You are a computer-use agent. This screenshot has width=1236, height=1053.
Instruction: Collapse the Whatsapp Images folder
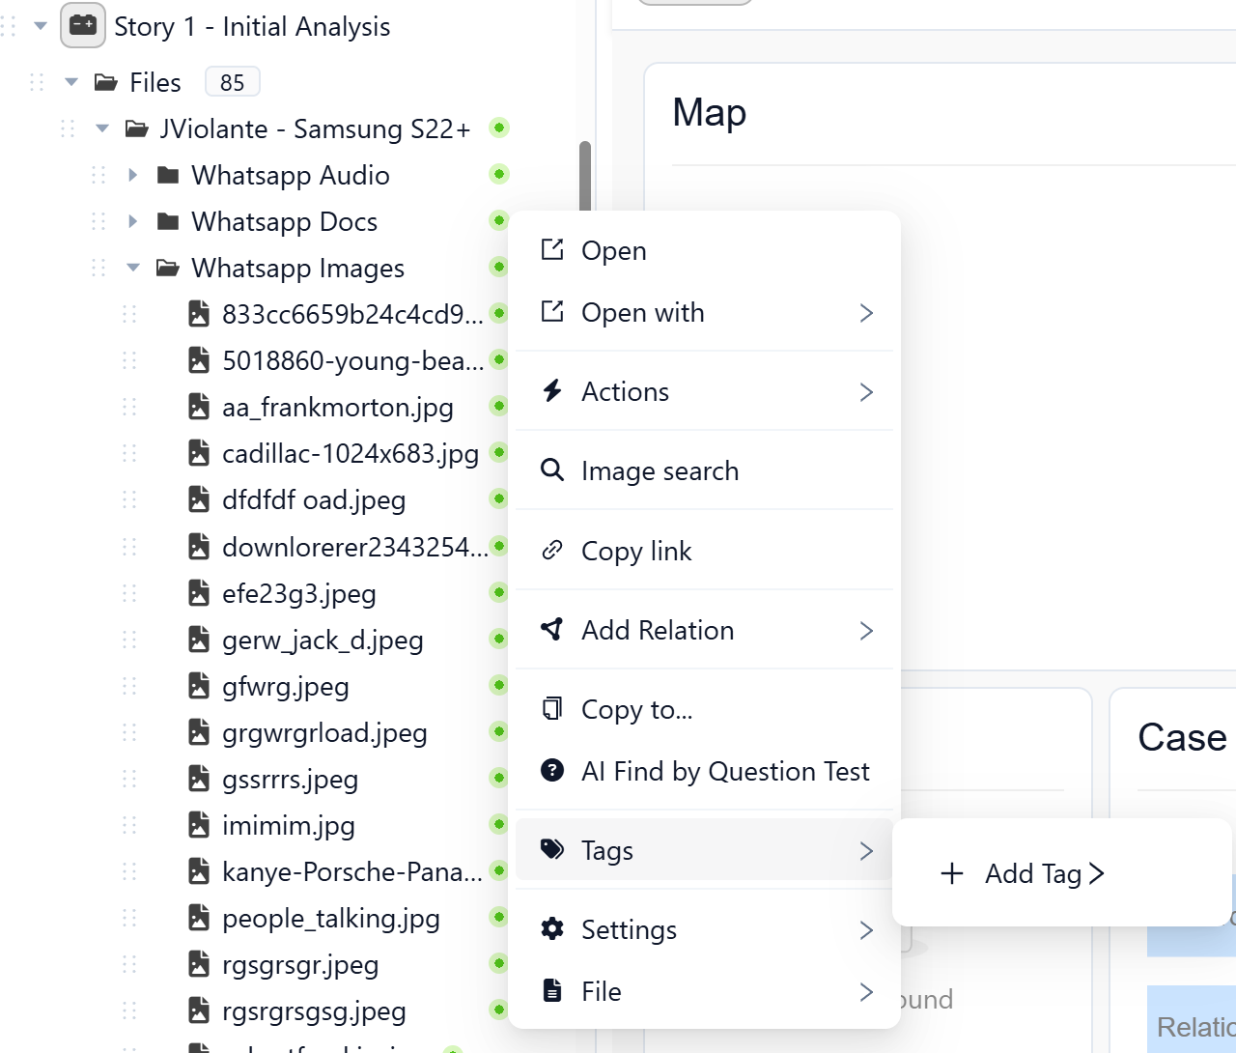pos(133,268)
